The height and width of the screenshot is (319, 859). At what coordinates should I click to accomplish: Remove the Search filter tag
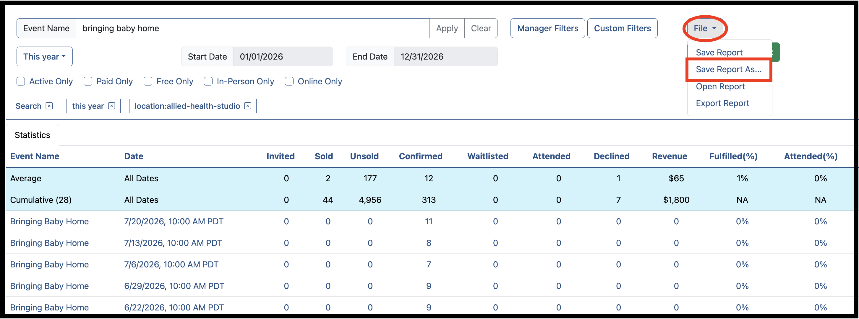[49, 106]
